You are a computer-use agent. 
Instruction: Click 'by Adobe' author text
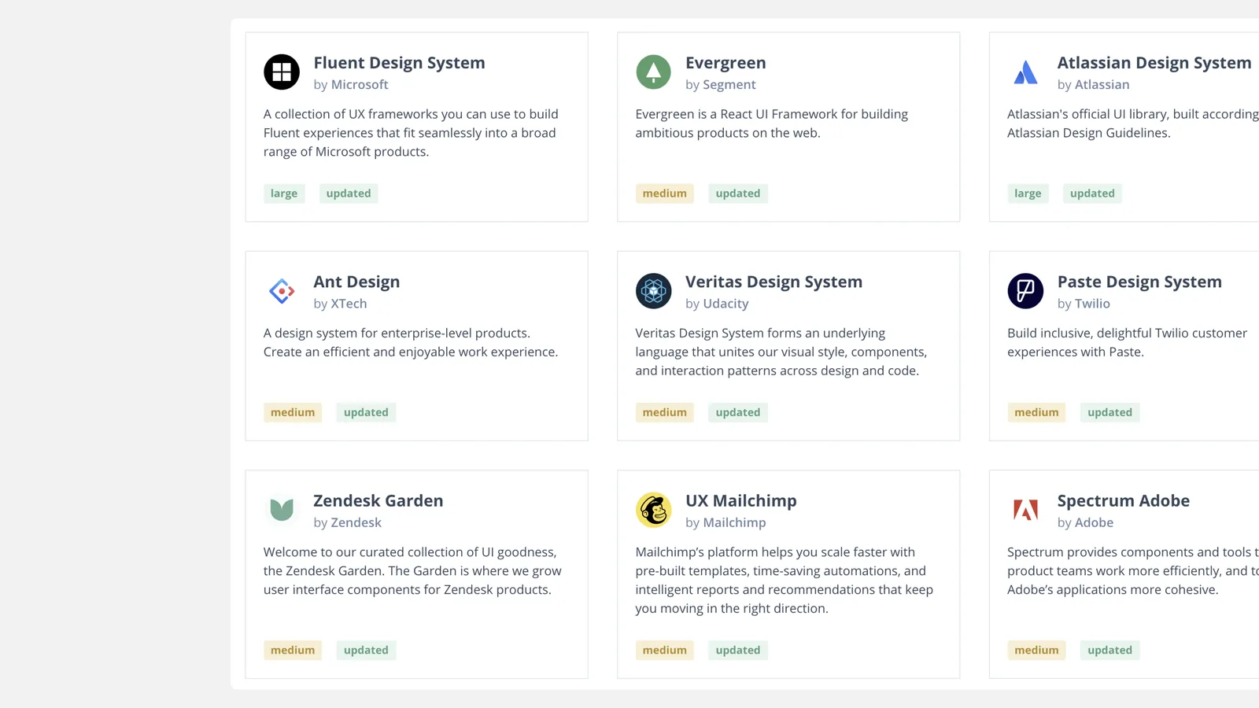[x=1085, y=522]
